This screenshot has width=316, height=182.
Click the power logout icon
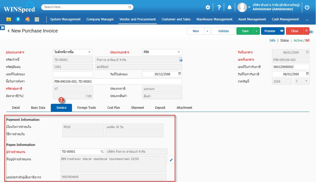pos(307,7)
